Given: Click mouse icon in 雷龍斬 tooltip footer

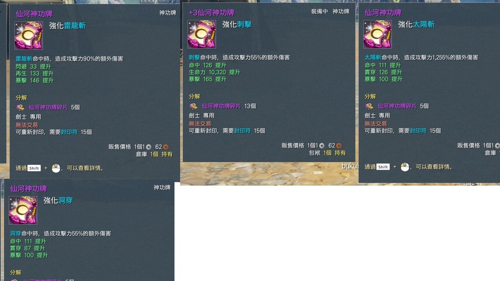Looking at the screenshot, I should [56, 168].
